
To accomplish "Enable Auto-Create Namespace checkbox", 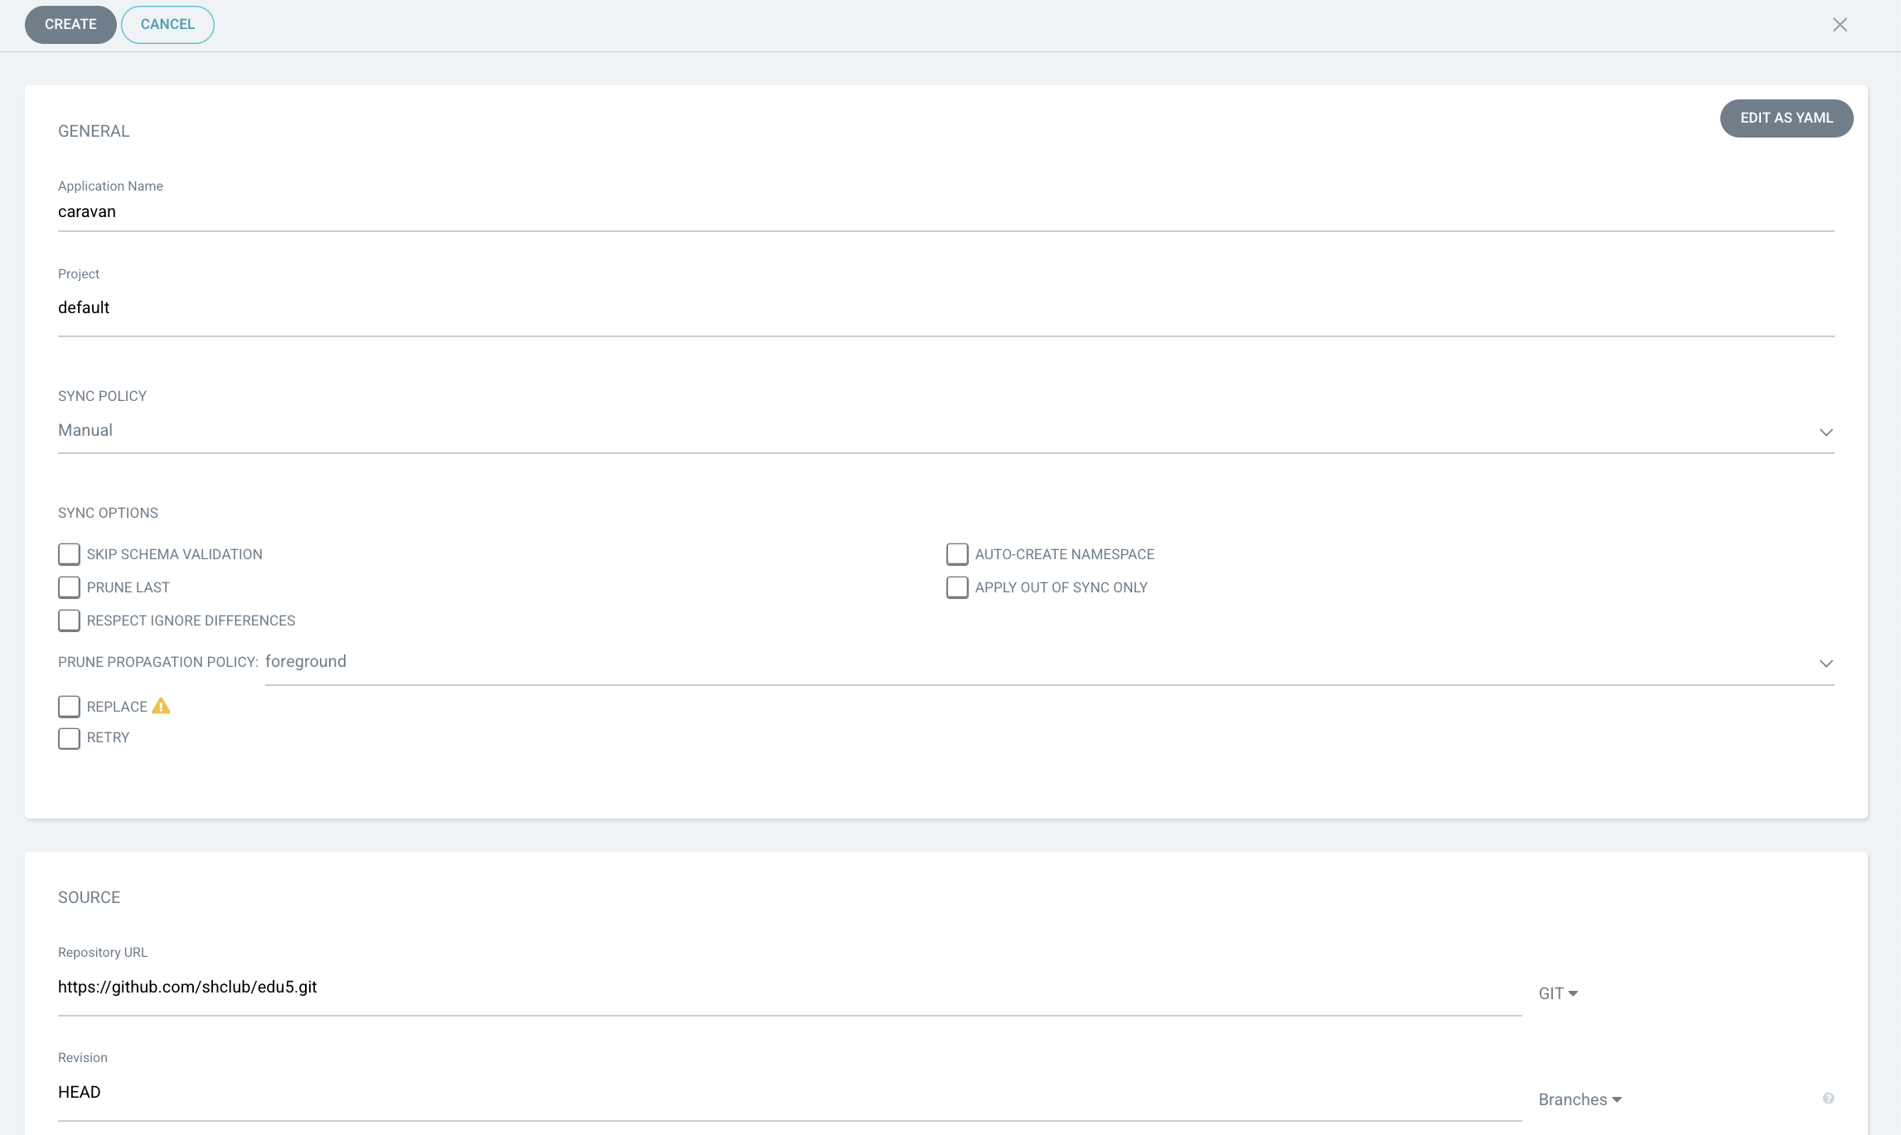I will (x=957, y=554).
